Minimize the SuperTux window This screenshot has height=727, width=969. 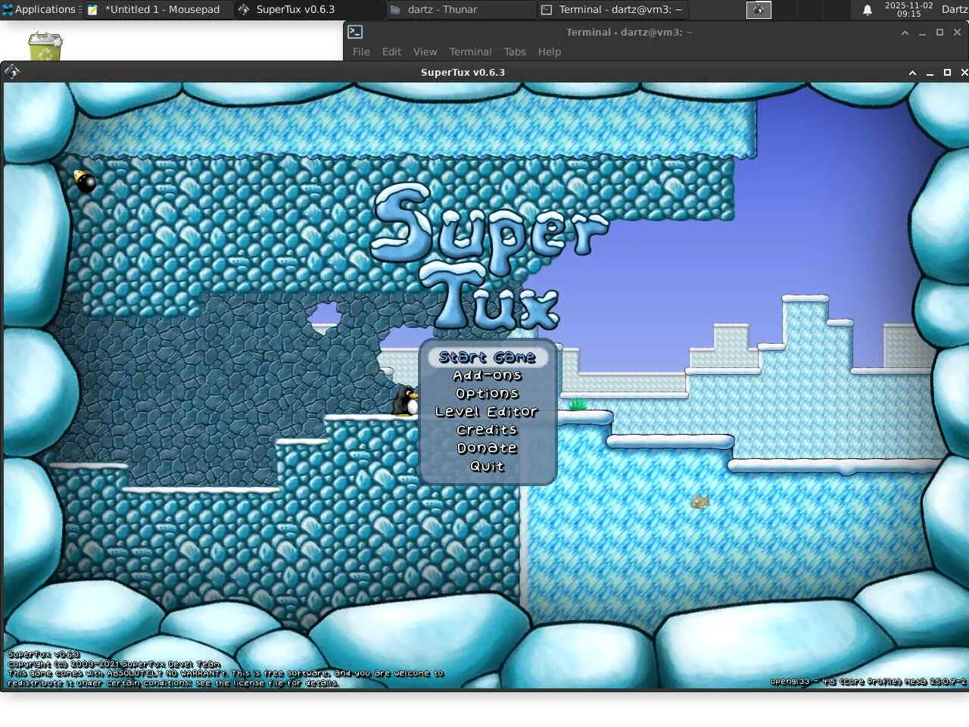[930, 73]
